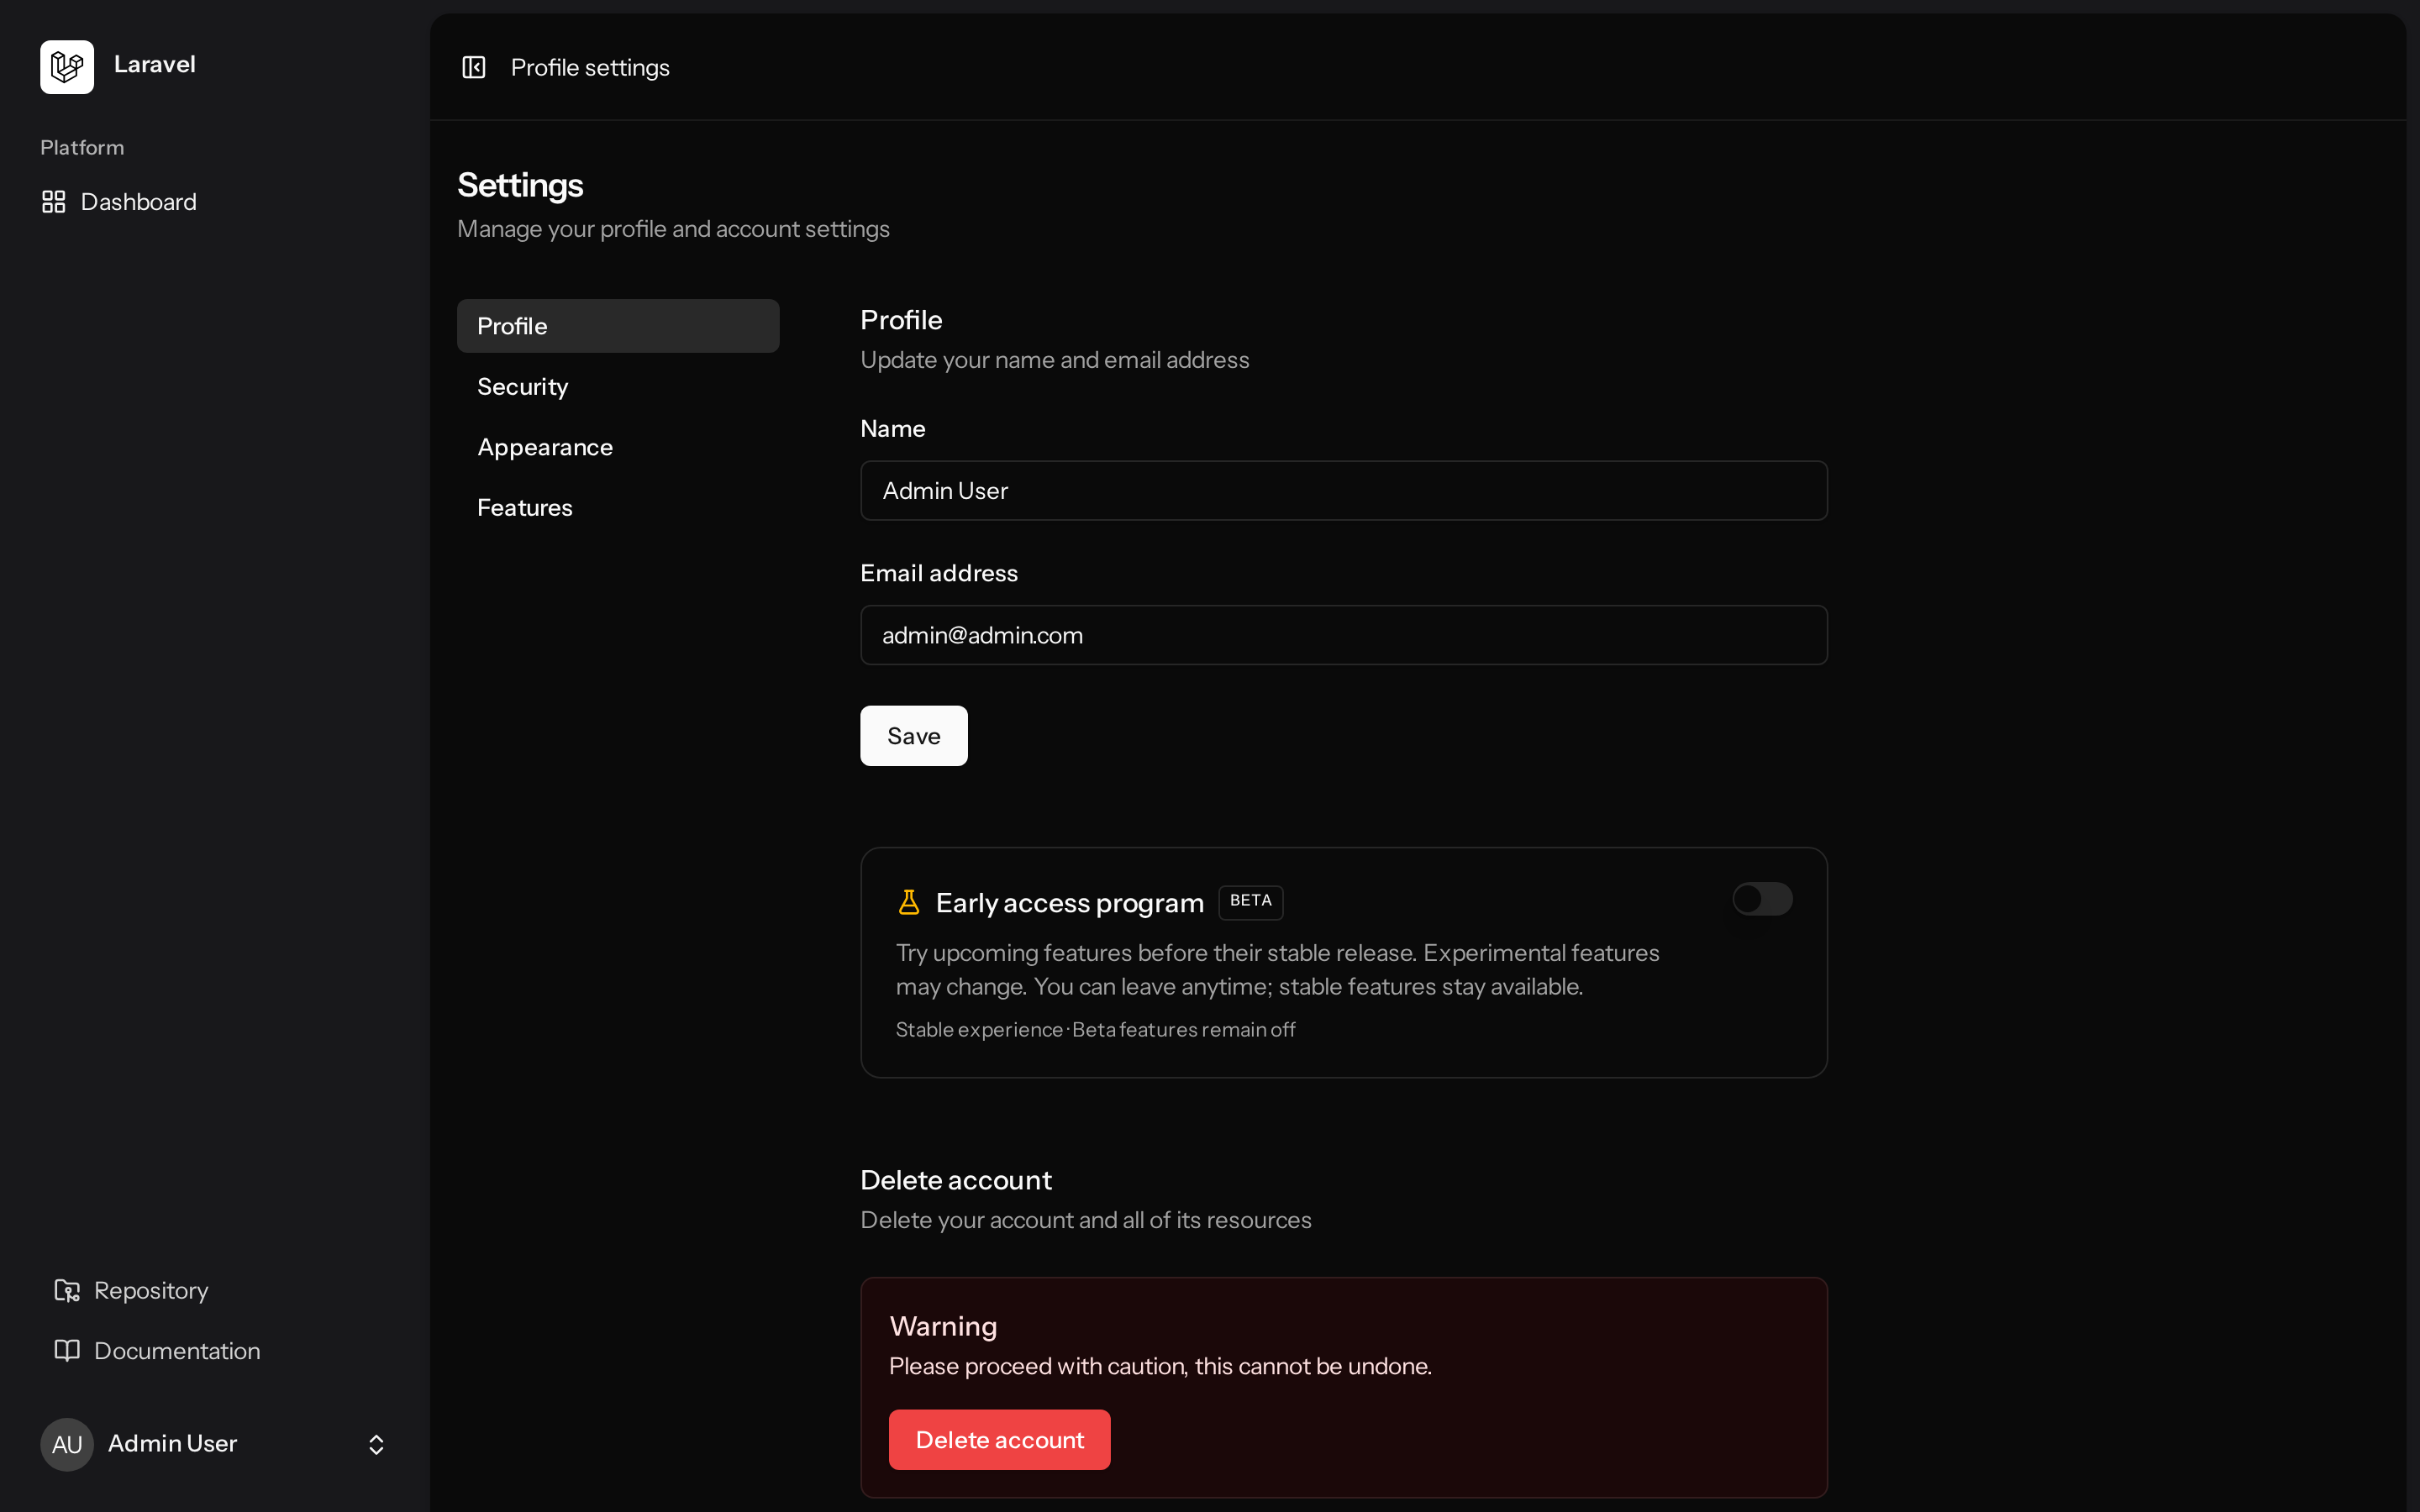This screenshot has width=2420, height=1512.
Task: Focus the Name input field
Action: pos(1344,491)
